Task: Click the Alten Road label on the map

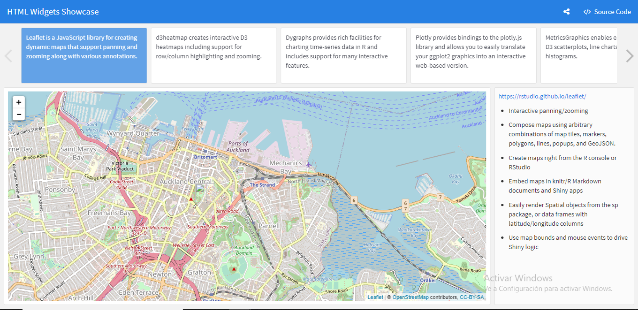Action: pos(227,211)
